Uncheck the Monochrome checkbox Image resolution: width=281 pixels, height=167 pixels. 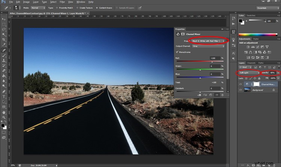tap(177, 52)
